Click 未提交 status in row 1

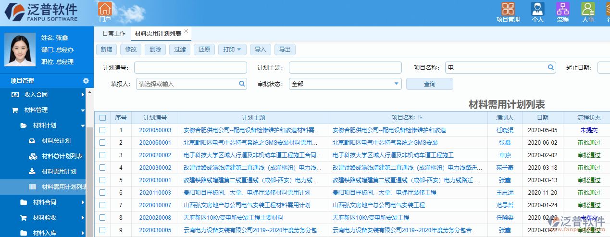[x=589, y=130]
